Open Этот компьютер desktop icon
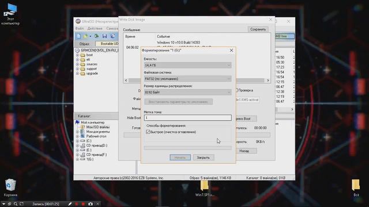369x207 pixels. click(10, 14)
